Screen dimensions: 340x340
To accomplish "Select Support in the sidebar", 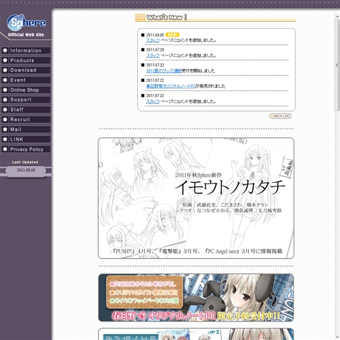I will (26, 100).
